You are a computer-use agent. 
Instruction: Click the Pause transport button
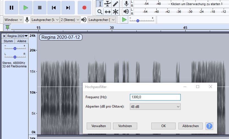tap(12, 8)
